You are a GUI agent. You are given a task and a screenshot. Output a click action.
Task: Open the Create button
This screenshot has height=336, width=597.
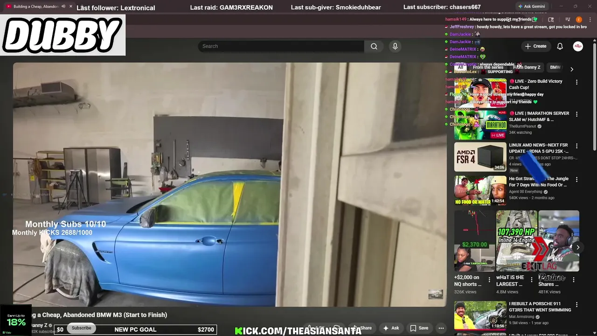[535, 46]
